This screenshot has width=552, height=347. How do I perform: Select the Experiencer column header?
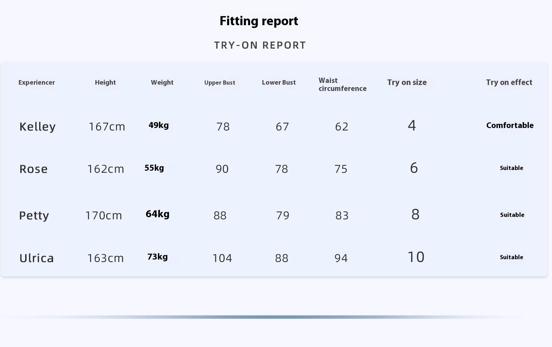(x=37, y=83)
